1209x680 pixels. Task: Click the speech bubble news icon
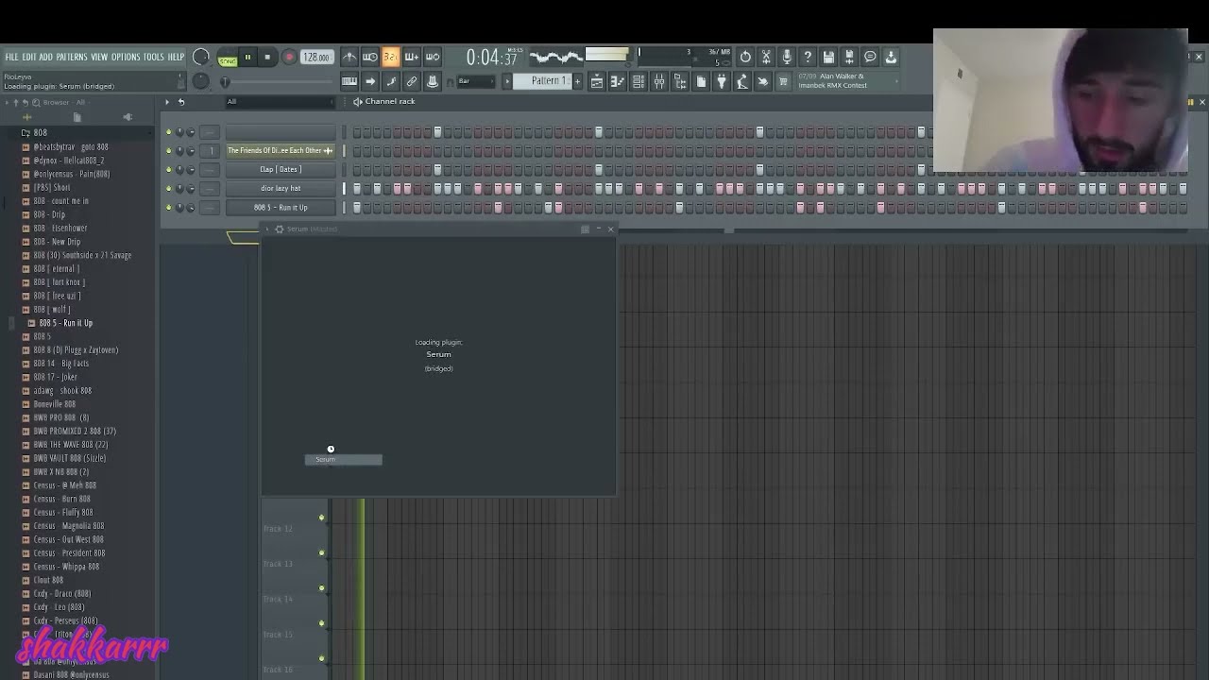[870, 57]
